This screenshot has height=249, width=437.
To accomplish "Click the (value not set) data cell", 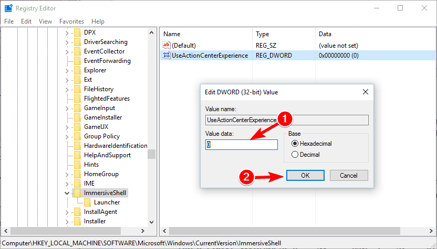I will (x=338, y=46).
